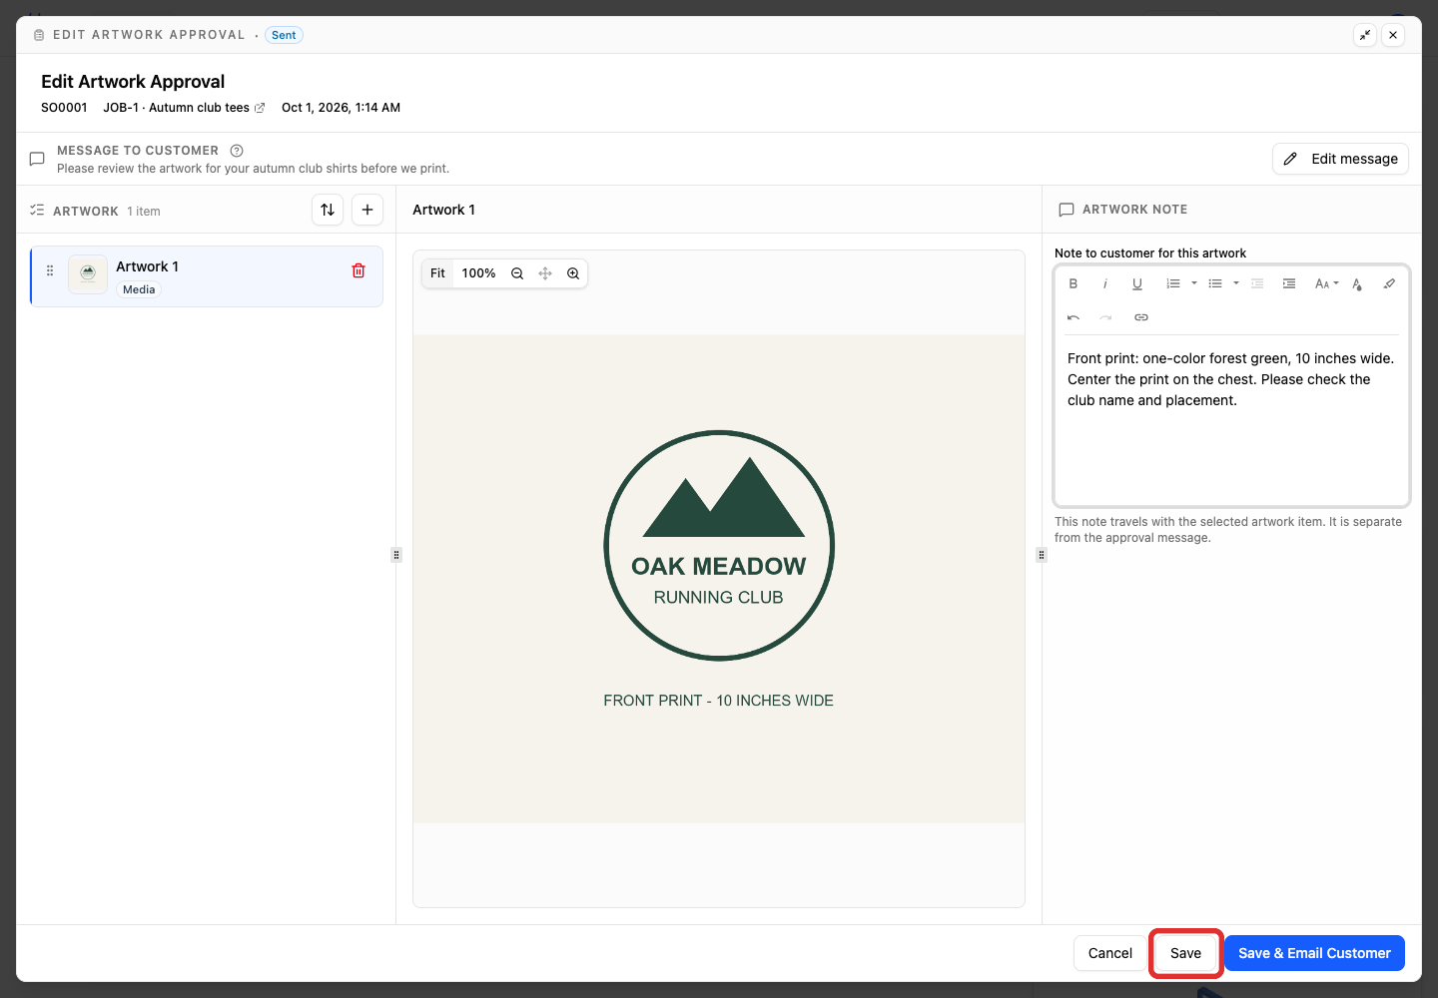Zoom in on the artwork preview
Screen dimensions: 1438x998
click(573, 273)
